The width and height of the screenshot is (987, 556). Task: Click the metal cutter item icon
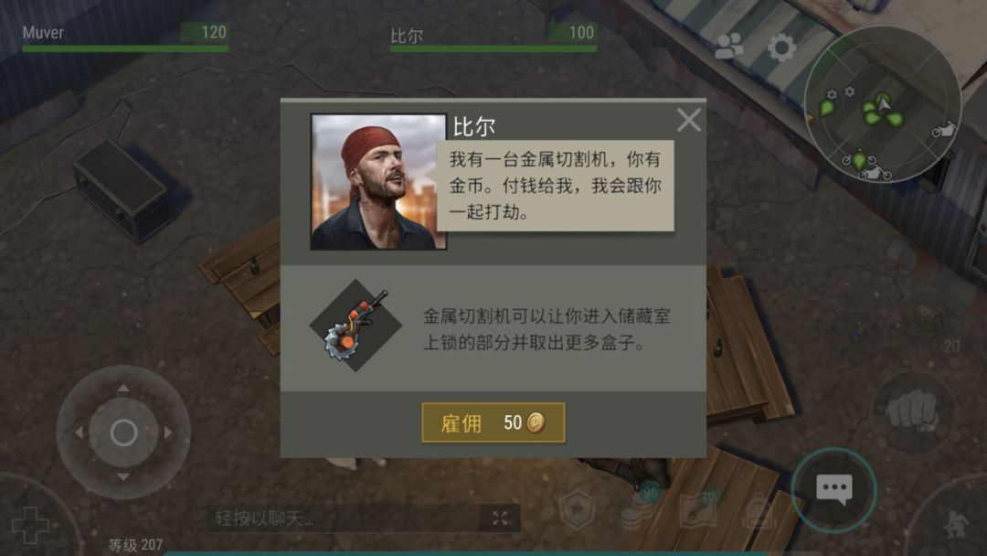pyautogui.click(x=356, y=325)
